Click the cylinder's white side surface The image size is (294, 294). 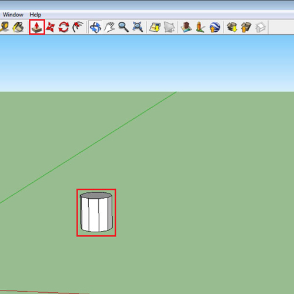click(x=94, y=215)
